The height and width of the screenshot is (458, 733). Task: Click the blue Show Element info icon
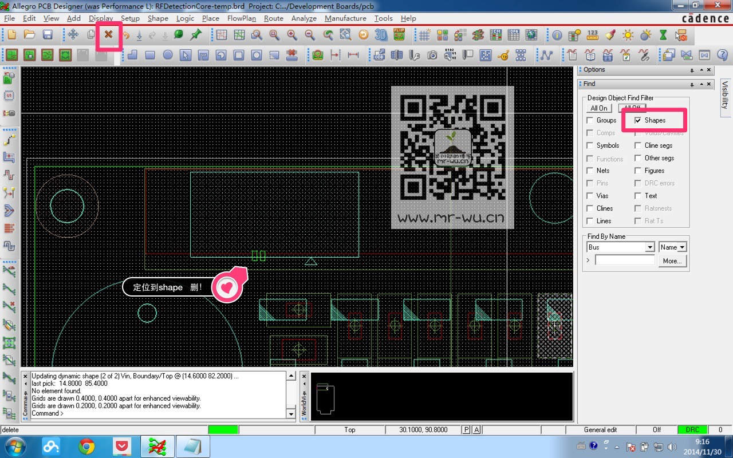point(557,35)
